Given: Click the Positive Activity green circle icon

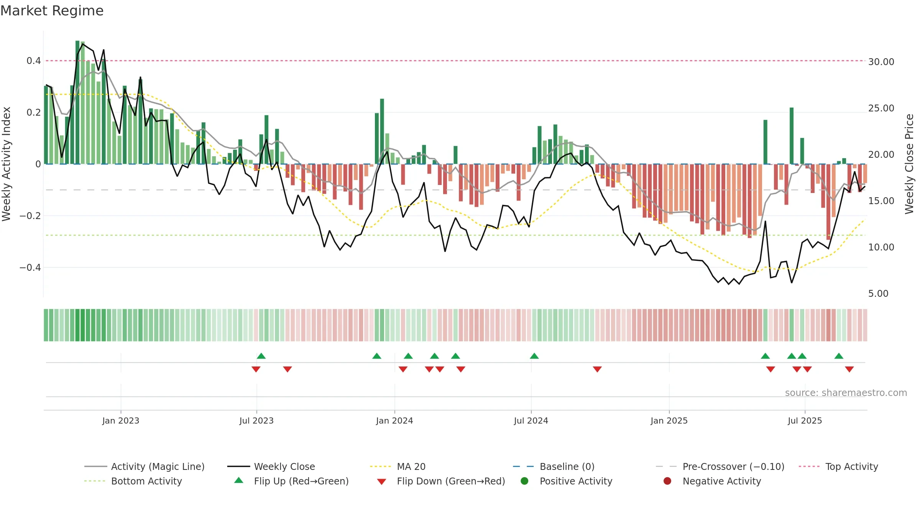Looking at the screenshot, I should 524,481.
